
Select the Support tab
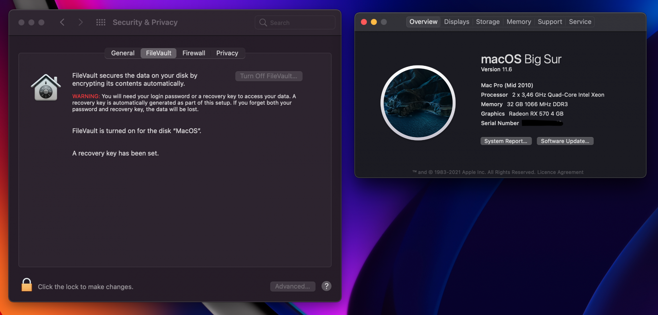[x=550, y=22]
